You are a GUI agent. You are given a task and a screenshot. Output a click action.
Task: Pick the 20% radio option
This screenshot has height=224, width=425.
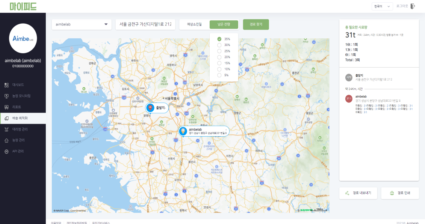tap(219, 57)
